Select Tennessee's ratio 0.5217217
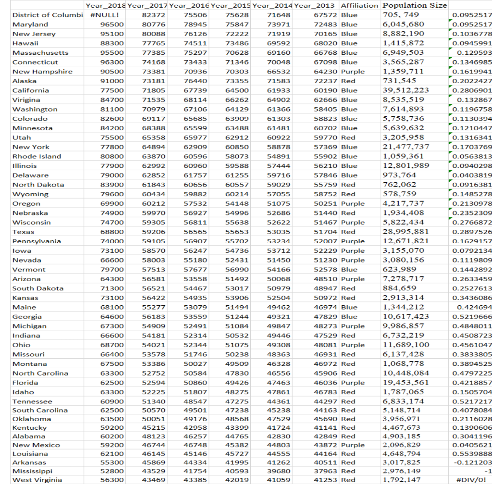The image size is (492, 487). coord(470,401)
